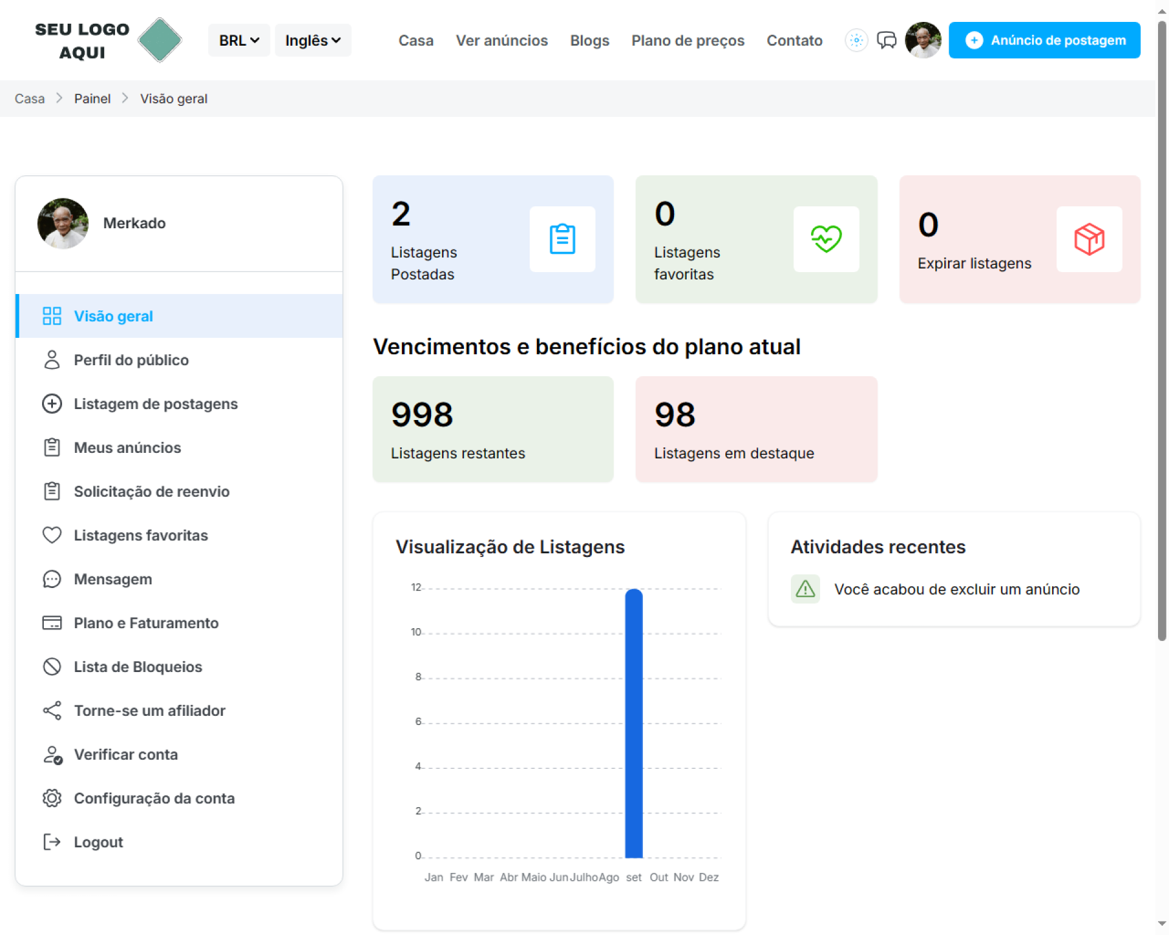The height and width of the screenshot is (935, 1169).
Task: Click the heart pulse icon in favoritas card
Action: 826,239
